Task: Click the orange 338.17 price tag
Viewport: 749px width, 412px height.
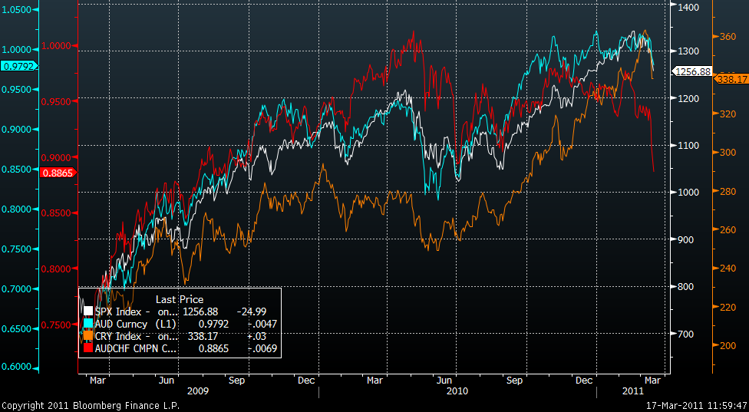Action: (x=731, y=78)
